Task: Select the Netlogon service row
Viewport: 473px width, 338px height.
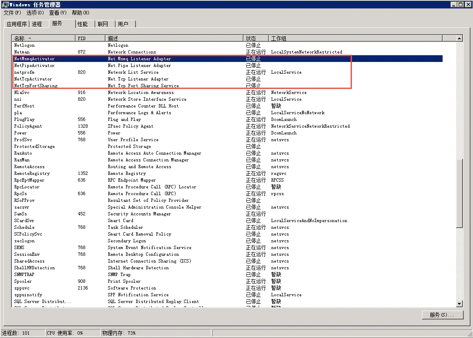Action: (x=227, y=45)
